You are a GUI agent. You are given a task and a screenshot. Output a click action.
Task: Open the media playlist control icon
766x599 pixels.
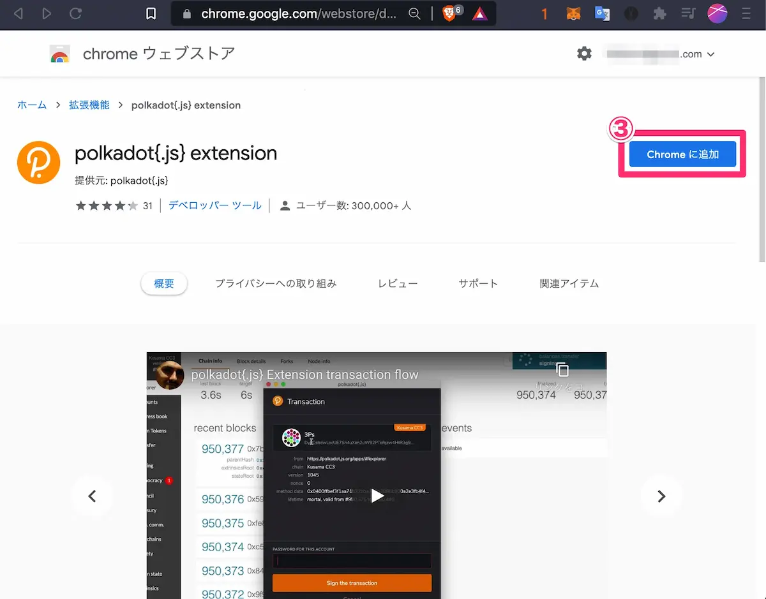tap(688, 14)
